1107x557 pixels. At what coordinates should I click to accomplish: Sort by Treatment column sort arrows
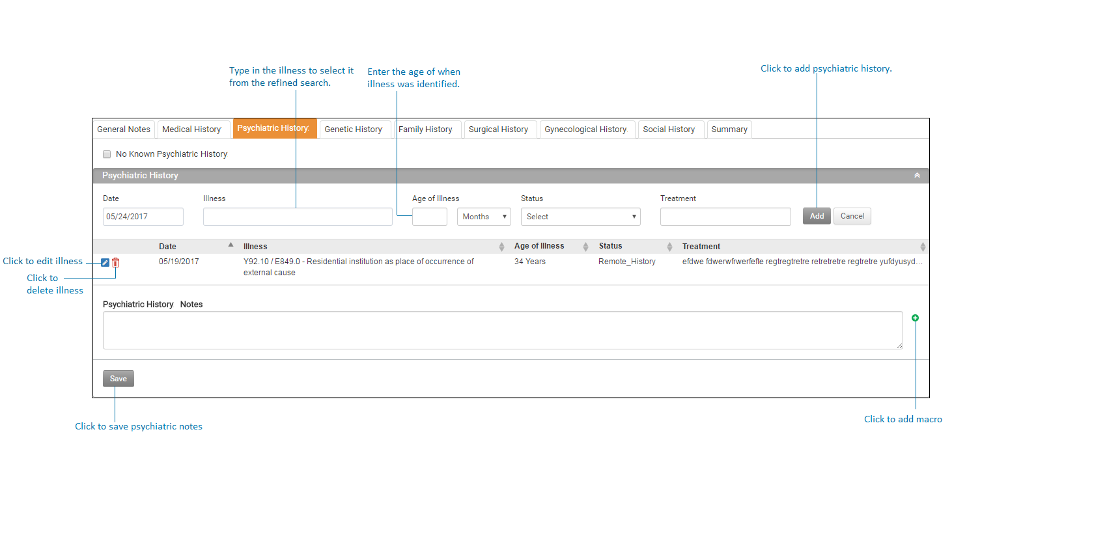(x=923, y=247)
